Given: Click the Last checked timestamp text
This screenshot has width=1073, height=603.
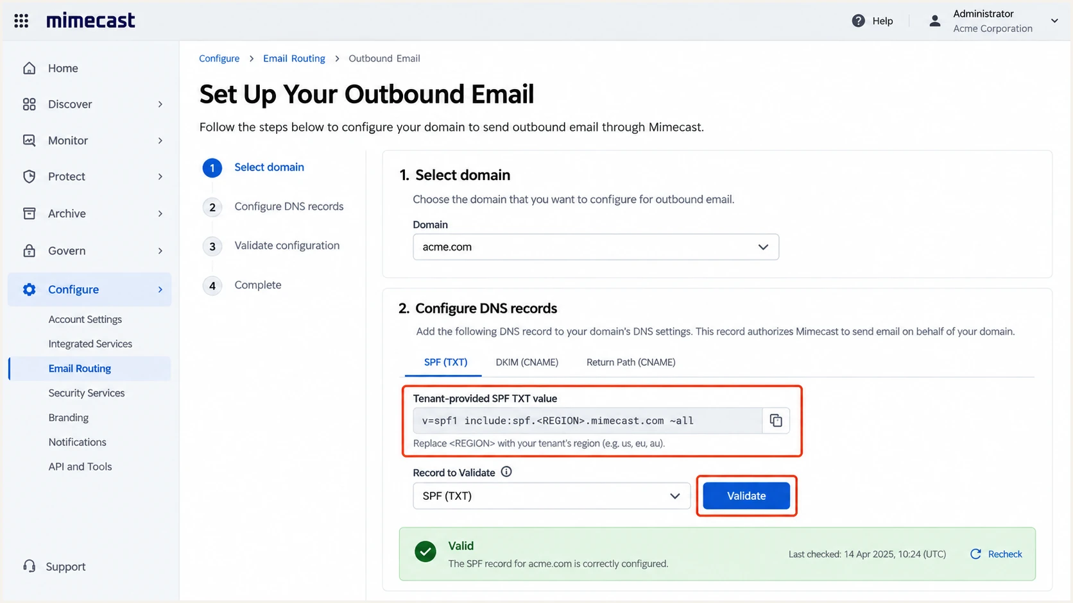Looking at the screenshot, I should point(867,554).
